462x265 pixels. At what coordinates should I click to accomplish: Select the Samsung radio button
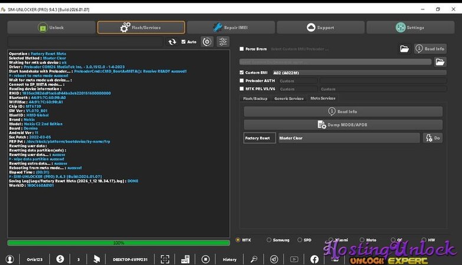tap(269, 240)
